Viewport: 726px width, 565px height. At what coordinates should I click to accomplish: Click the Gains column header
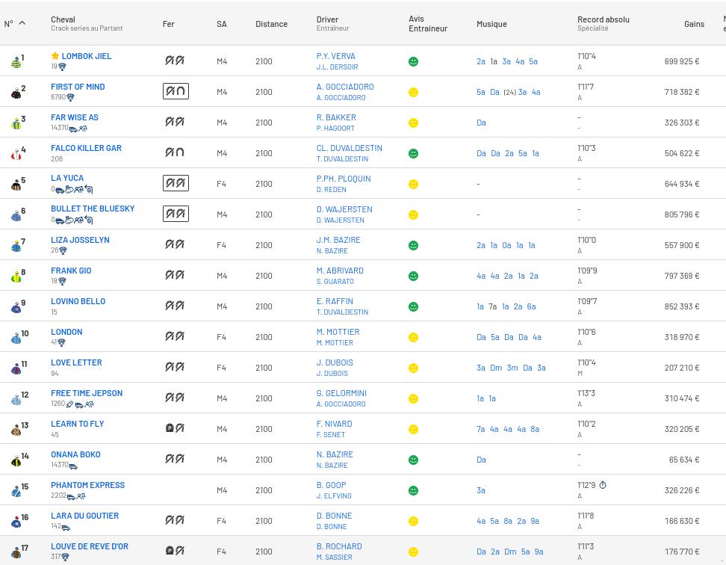click(694, 24)
